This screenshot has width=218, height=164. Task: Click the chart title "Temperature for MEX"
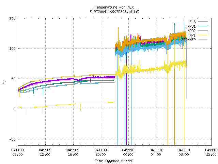tap(114, 7)
